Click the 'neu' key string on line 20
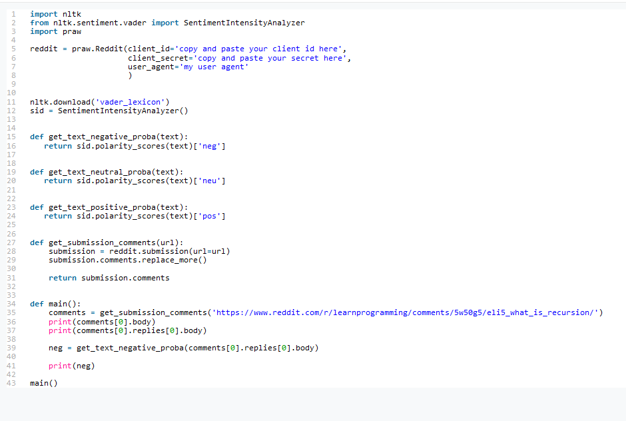The width and height of the screenshot is (626, 421). (210, 181)
